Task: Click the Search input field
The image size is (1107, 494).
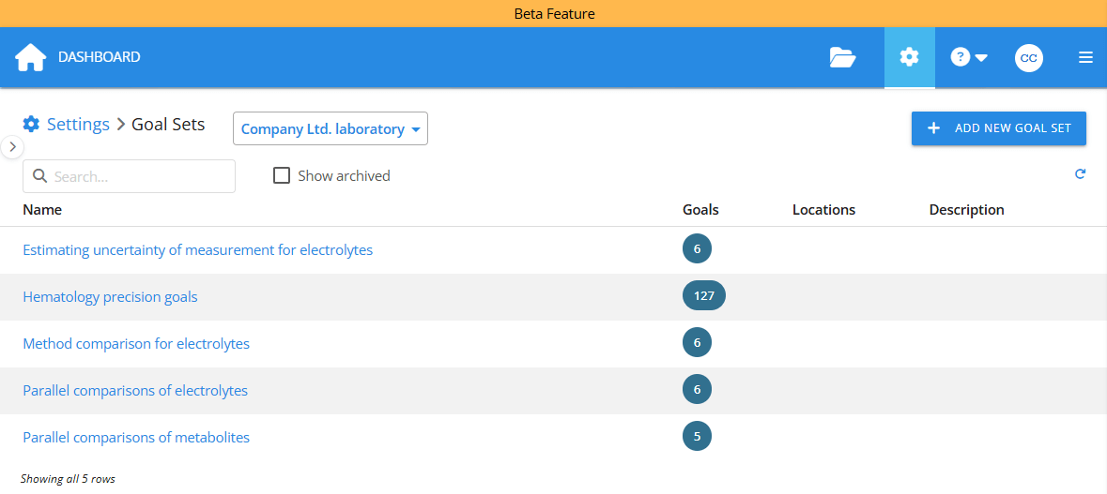Action: pos(130,176)
